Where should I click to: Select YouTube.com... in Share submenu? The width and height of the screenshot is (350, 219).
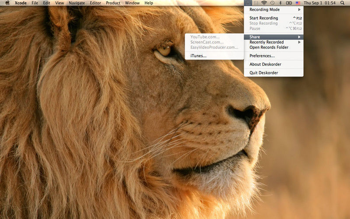pos(214,37)
